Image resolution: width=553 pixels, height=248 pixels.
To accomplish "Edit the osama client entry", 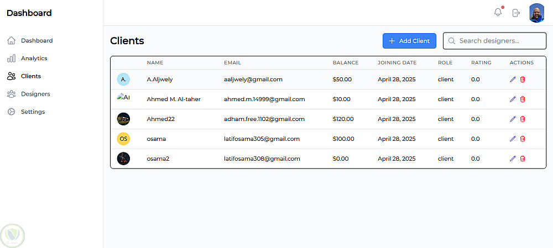I will click(x=513, y=139).
